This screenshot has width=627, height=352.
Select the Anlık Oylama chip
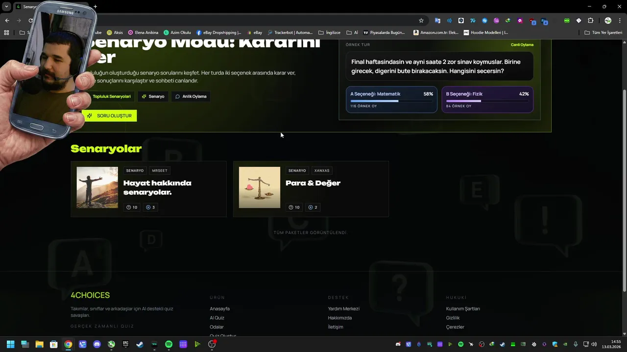pyautogui.click(x=191, y=96)
